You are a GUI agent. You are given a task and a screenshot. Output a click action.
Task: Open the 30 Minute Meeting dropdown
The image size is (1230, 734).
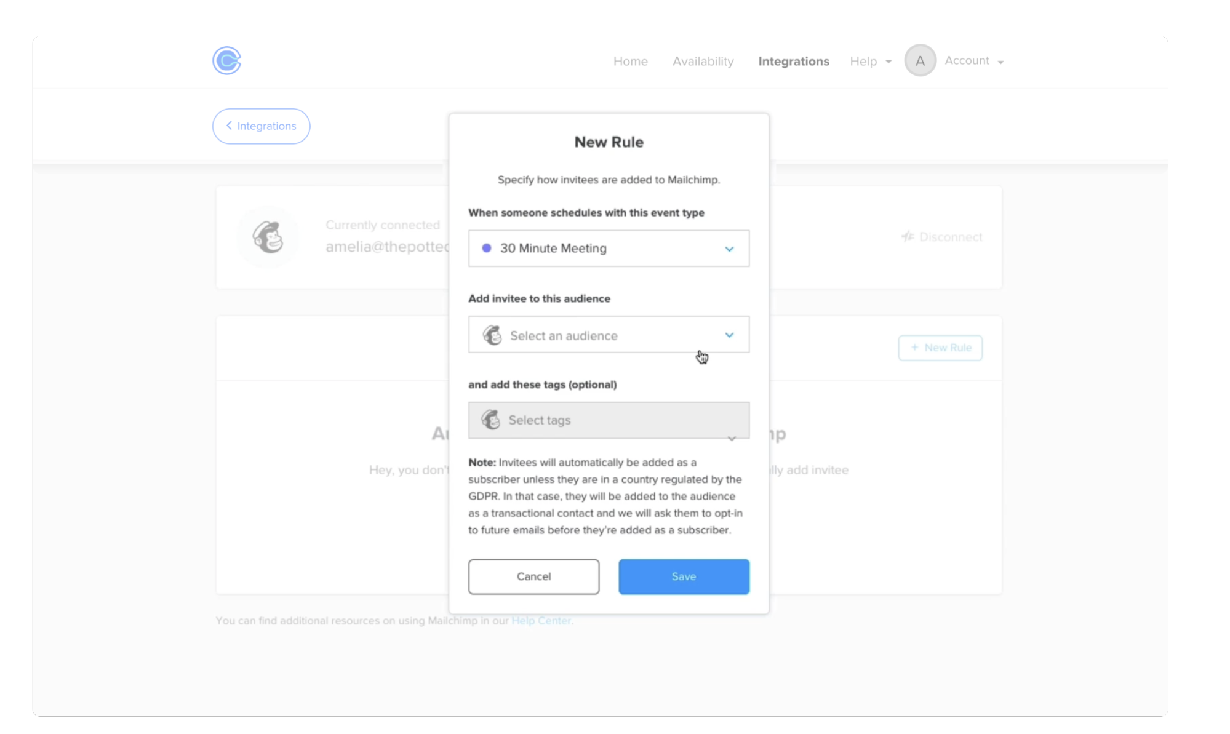[609, 248]
